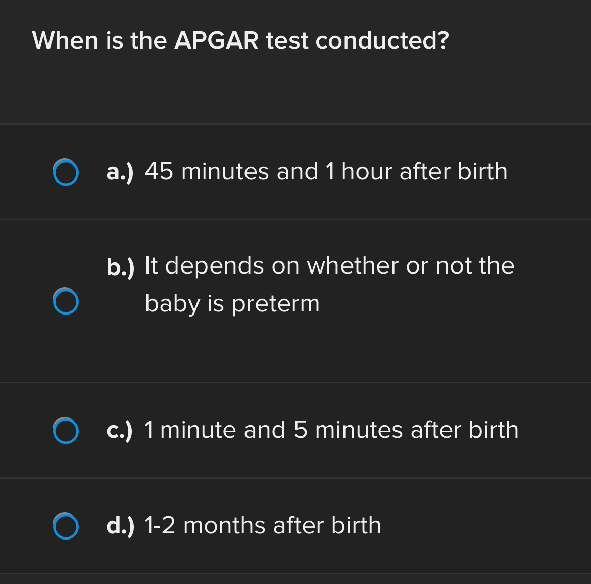The image size is (591, 584).
Task: Click the text "baby is preterm"
Action: tap(232, 303)
